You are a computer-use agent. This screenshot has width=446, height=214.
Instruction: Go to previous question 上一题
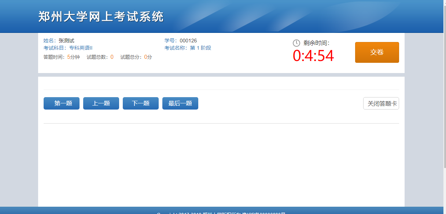(101, 103)
